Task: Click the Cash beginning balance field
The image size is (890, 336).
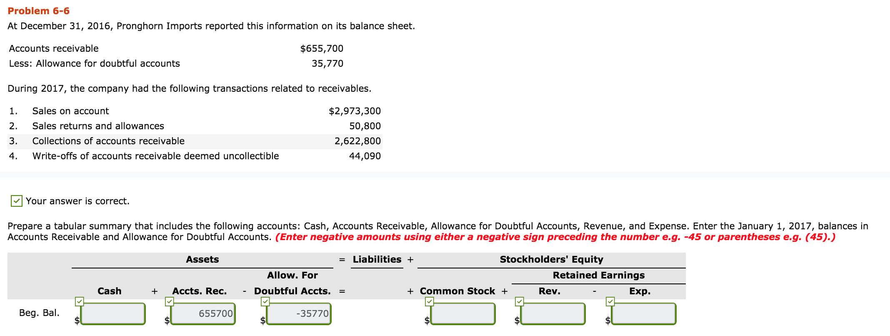Action: click(113, 313)
